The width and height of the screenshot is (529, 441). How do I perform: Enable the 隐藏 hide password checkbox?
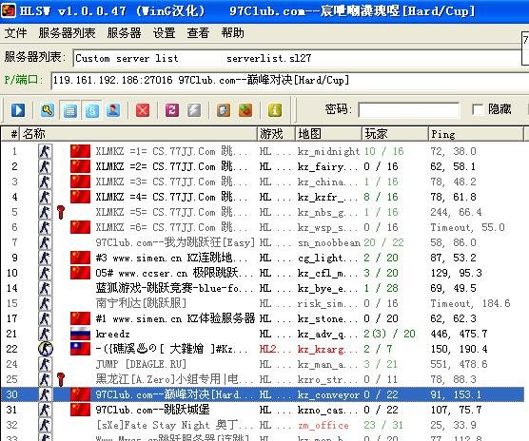pyautogui.click(x=478, y=109)
